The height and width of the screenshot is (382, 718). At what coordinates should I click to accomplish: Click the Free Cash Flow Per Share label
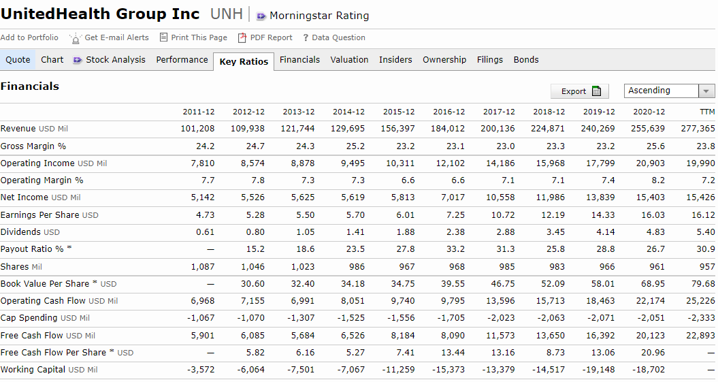tap(67, 352)
